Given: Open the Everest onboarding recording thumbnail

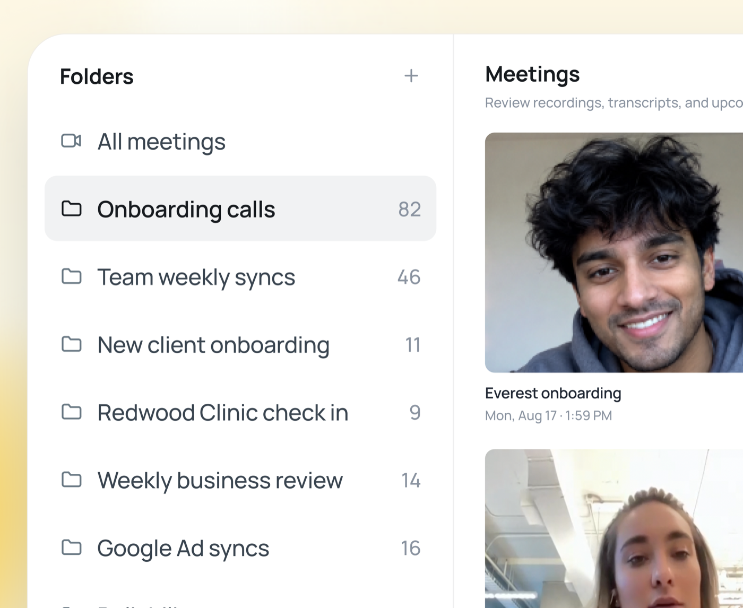Looking at the screenshot, I should coord(614,253).
